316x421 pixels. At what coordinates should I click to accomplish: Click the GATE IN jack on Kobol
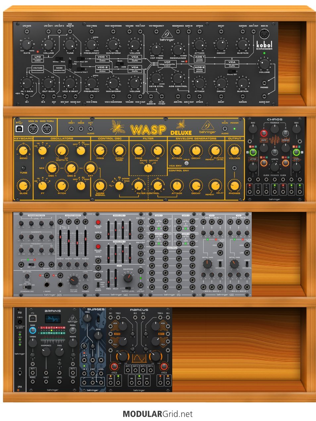click(x=188, y=31)
